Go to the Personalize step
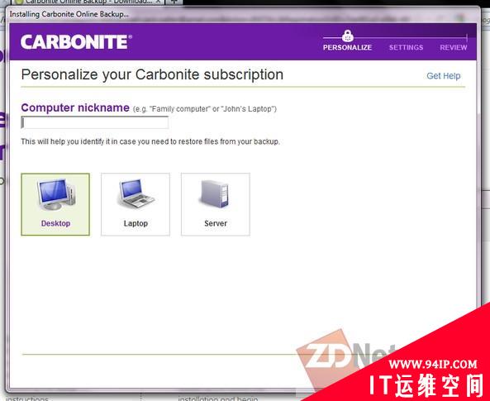490x401 pixels. pyautogui.click(x=347, y=48)
